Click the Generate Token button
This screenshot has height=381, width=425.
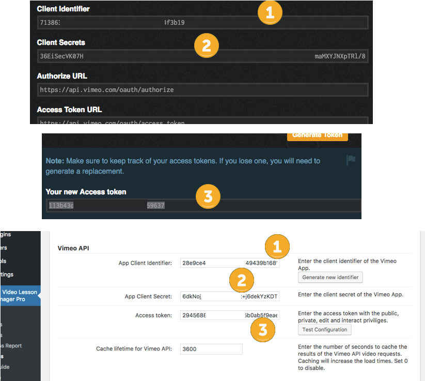pyautogui.click(x=317, y=135)
